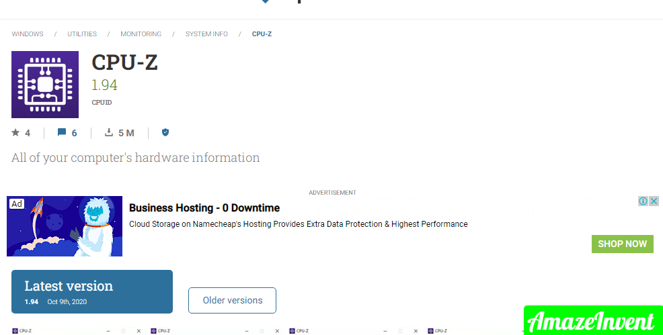
Task: Click the CPU-Z page title
Action: [125, 62]
